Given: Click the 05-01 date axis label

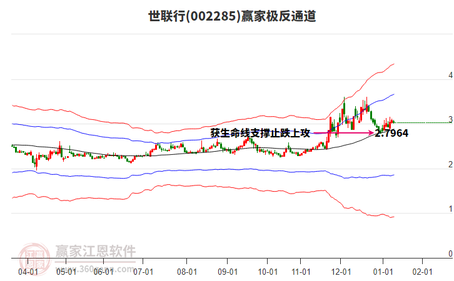Looking at the screenshot, I should pos(66,272).
